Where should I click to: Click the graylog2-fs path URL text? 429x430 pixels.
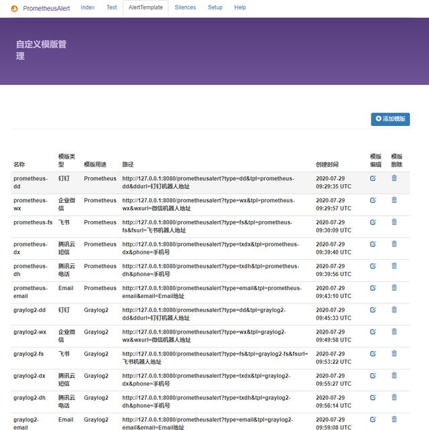point(215,358)
